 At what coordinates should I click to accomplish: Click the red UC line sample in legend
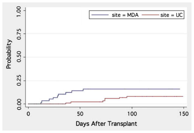click(148, 15)
